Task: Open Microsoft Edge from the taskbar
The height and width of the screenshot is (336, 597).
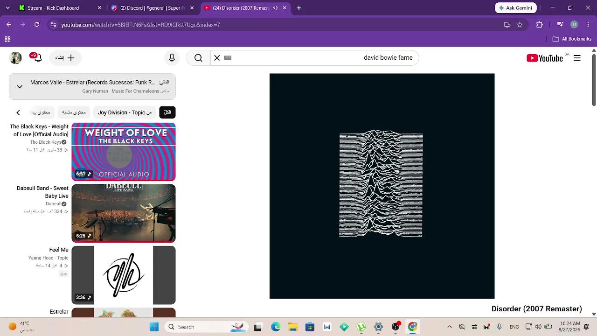Action: [x=276, y=327]
